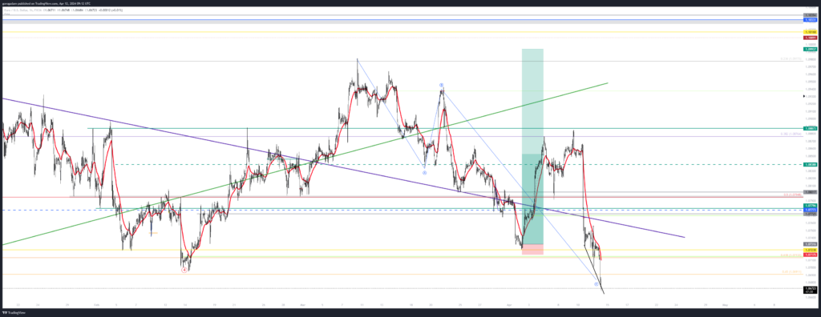The image size is (821, 317).
Task: Click the Euro / U.S. Dollar symbol title
Action: (x=14, y=10)
